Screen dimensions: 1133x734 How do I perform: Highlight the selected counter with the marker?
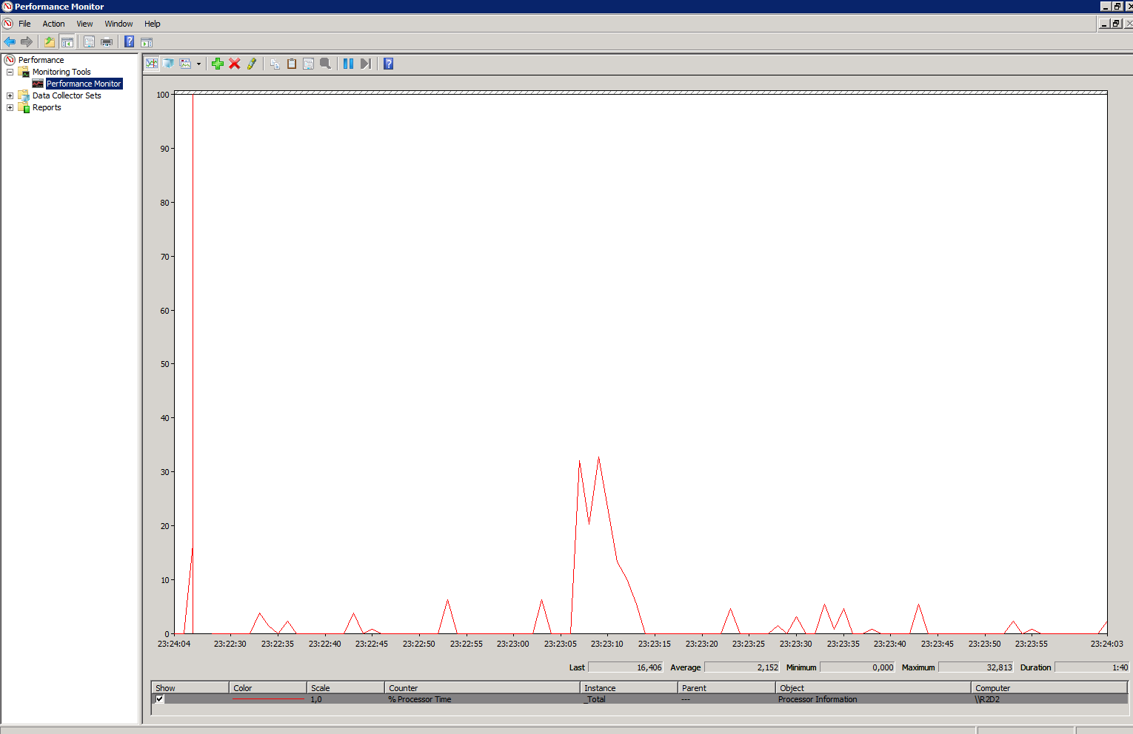point(252,64)
